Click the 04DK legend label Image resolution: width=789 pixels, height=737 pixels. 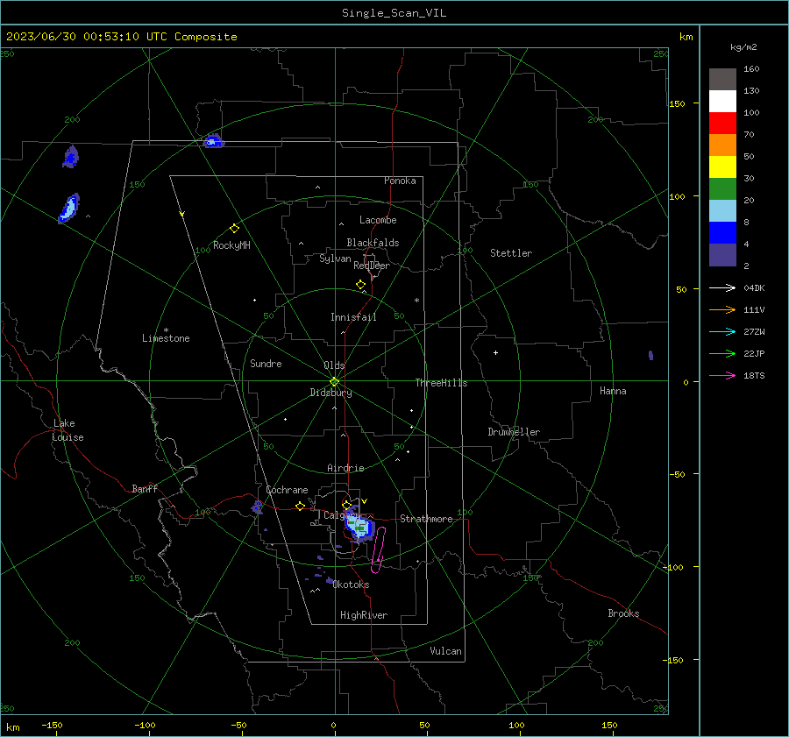tap(754, 287)
